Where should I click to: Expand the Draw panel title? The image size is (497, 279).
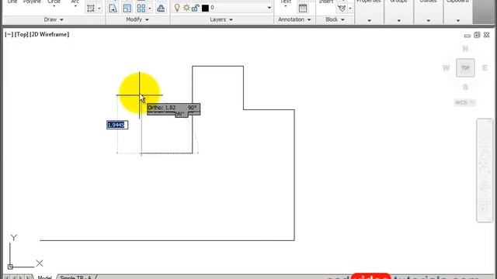coord(54,19)
